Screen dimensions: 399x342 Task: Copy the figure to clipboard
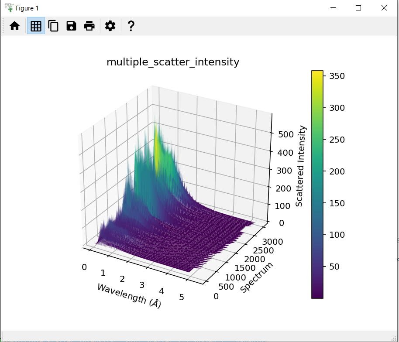[x=53, y=26]
